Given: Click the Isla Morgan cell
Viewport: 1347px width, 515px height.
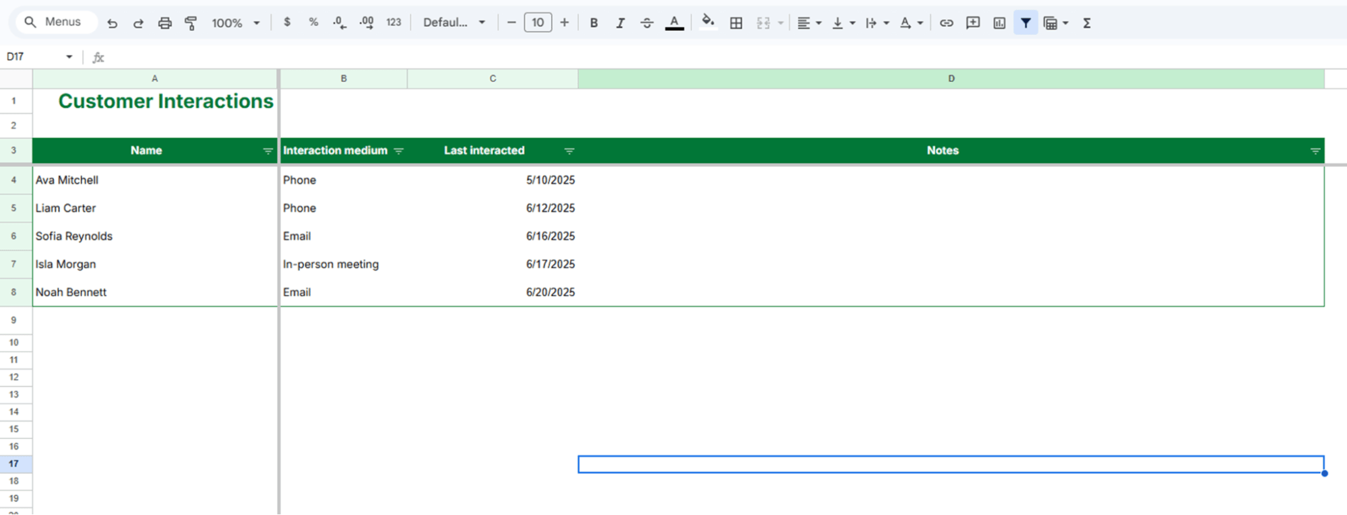Looking at the screenshot, I should coord(155,265).
